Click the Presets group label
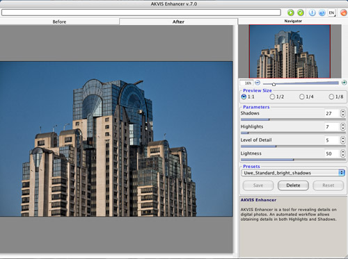 (251, 167)
